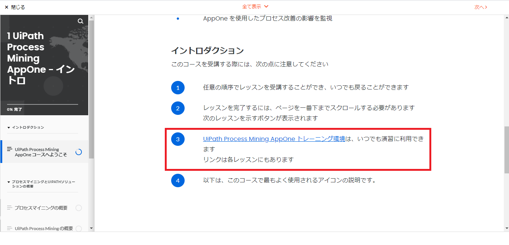
Task: Go to next lesson with 次へ
Action: pos(481,7)
